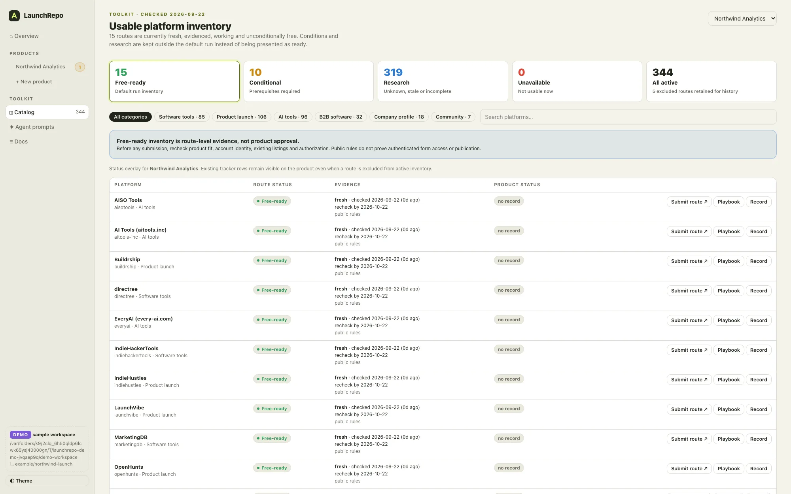This screenshot has width=791, height=494.
Task: Open Submit route for MarketingDB
Action: (689, 439)
